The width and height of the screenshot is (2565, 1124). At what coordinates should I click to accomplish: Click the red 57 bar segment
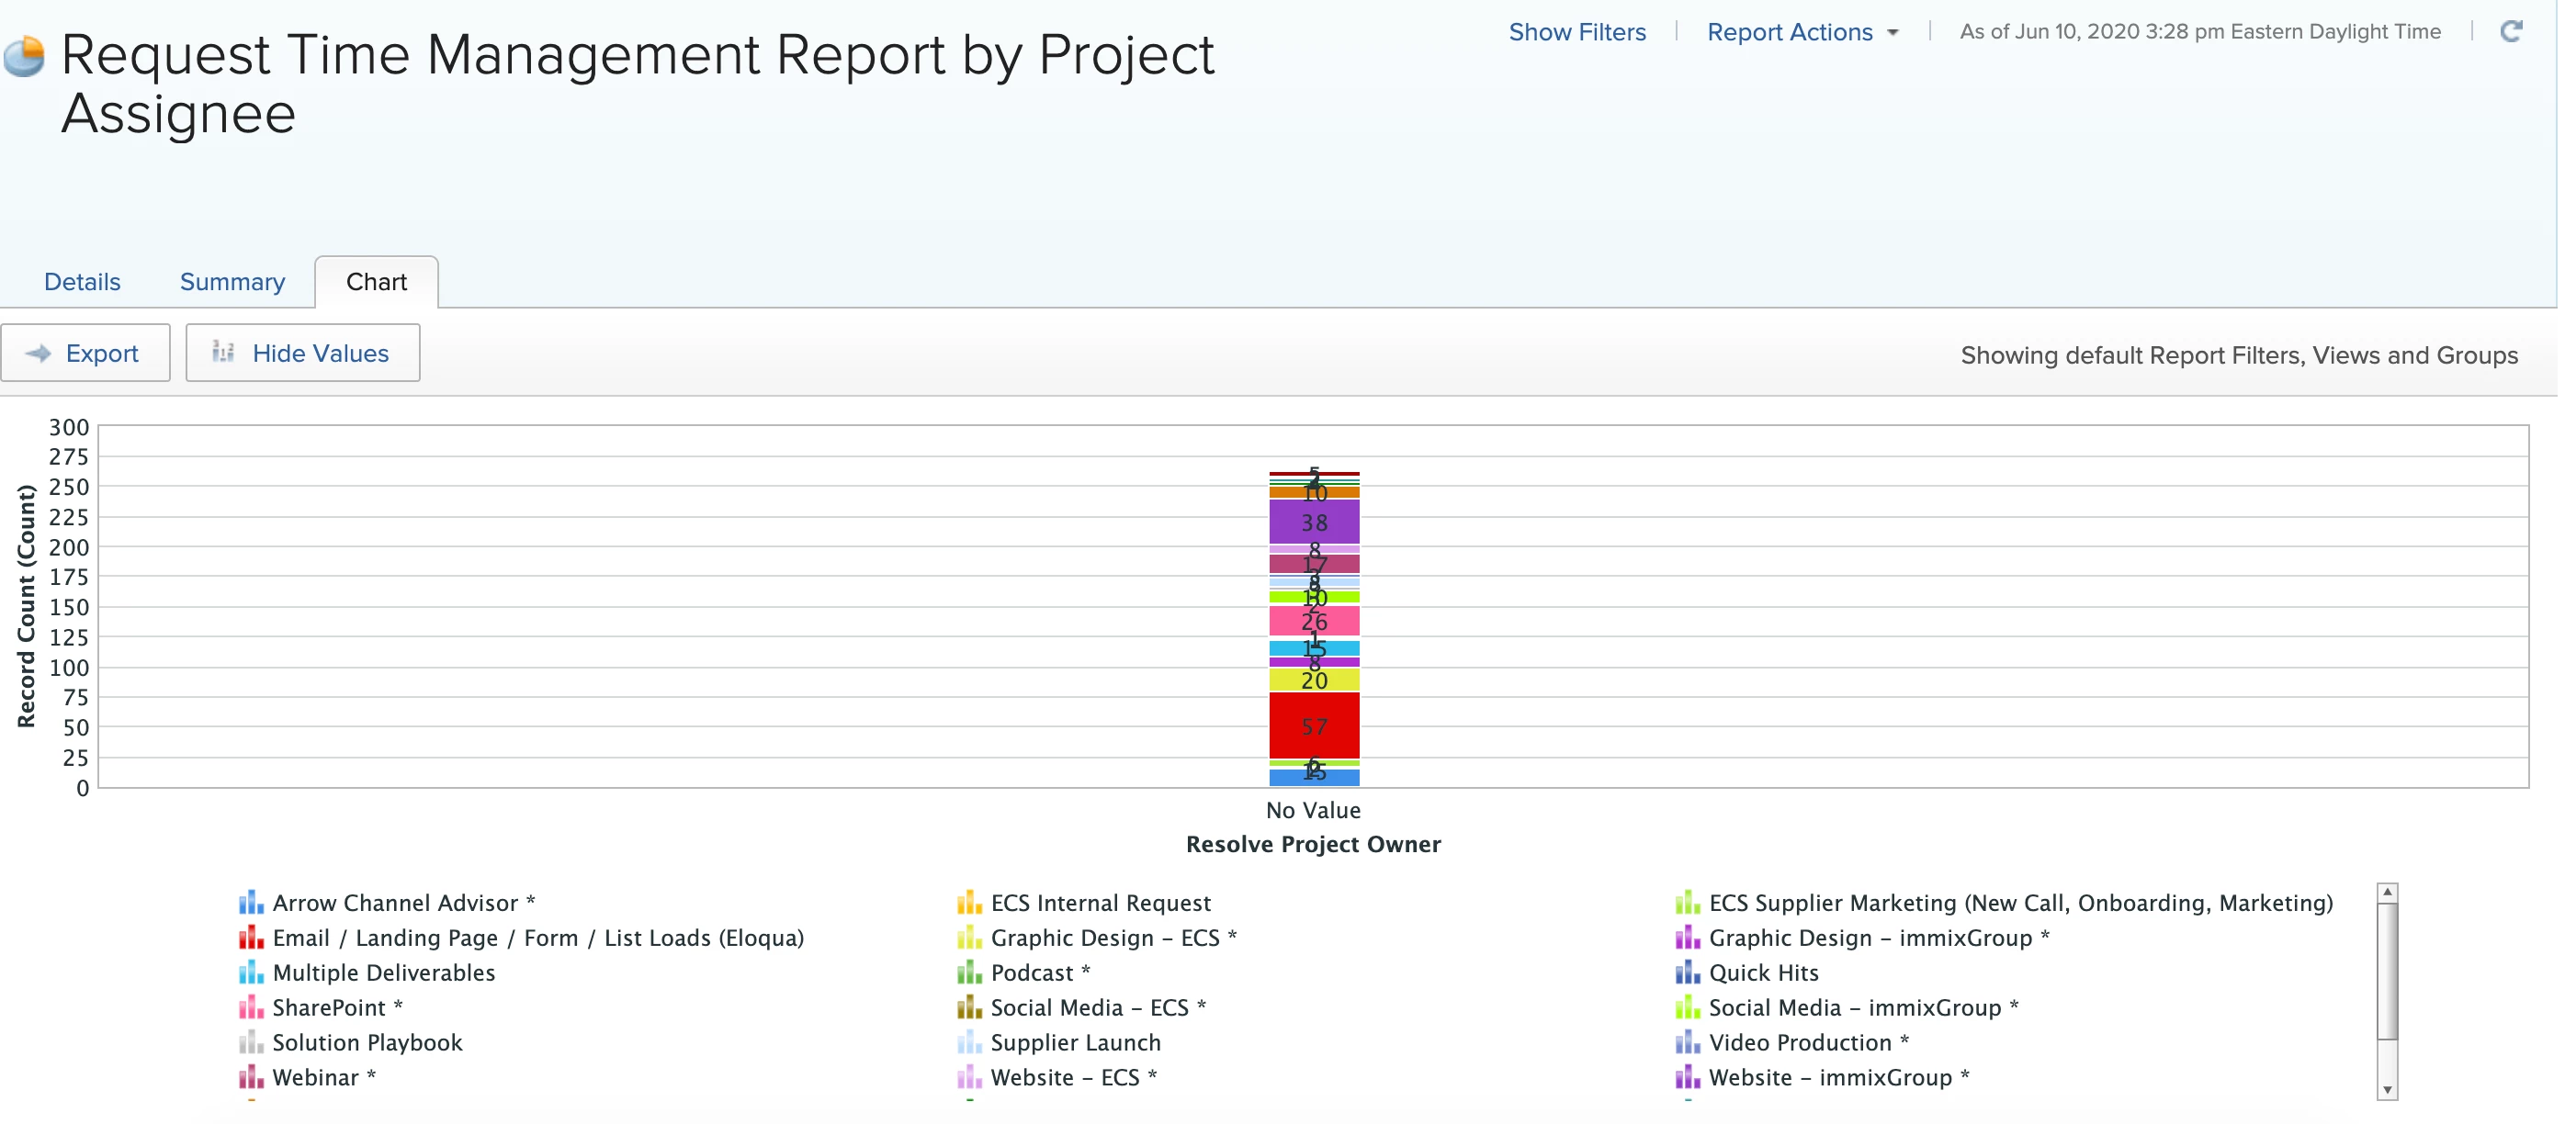tap(1313, 726)
